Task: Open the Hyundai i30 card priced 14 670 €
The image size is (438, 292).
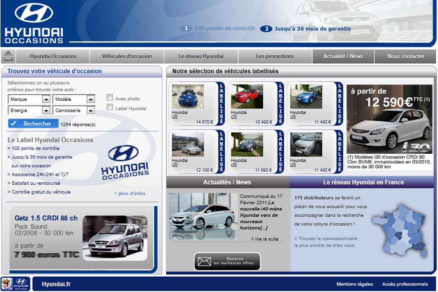Action: pos(197,103)
